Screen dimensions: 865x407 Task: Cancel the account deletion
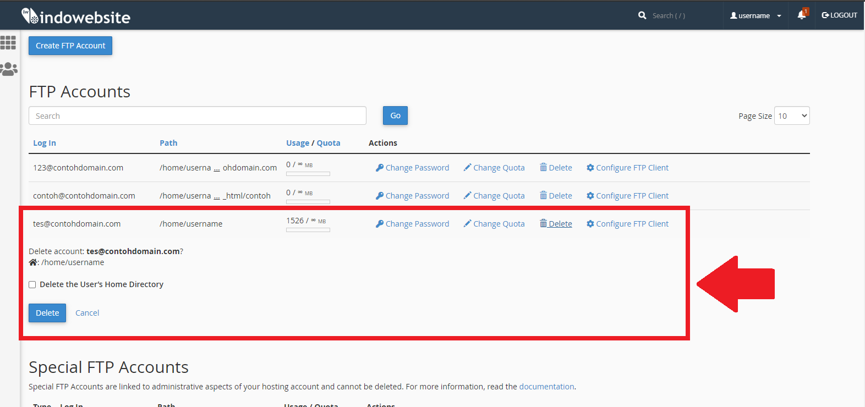click(x=87, y=313)
